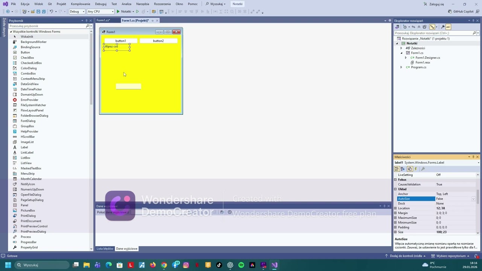This screenshot has height=271, width=482.
Task: Switch to Lista błędów tab
Action: pyautogui.click(x=105, y=249)
